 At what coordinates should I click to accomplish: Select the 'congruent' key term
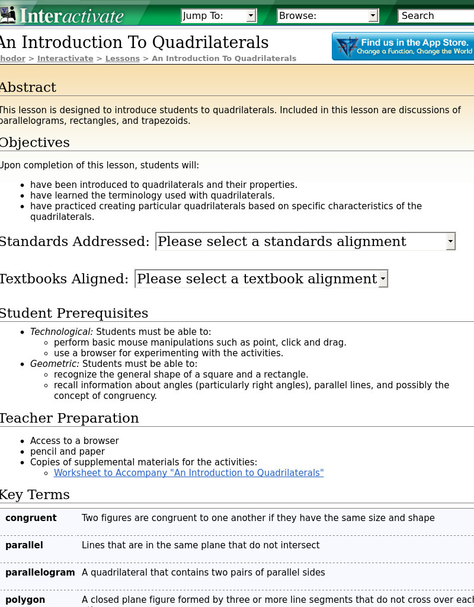[x=31, y=518]
